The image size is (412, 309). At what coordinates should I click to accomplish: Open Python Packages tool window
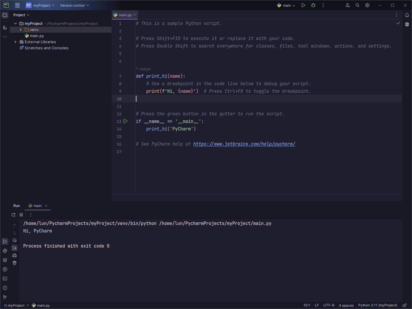point(5,251)
